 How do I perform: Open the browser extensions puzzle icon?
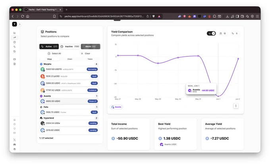pos(214,16)
